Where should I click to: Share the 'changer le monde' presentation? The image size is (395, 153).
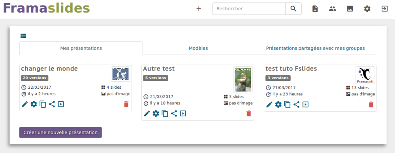point(52,104)
